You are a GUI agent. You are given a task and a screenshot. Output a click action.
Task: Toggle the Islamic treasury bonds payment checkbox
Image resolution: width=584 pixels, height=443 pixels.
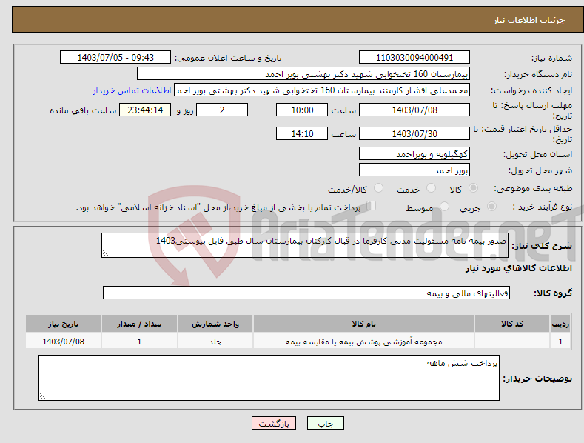[371, 206]
